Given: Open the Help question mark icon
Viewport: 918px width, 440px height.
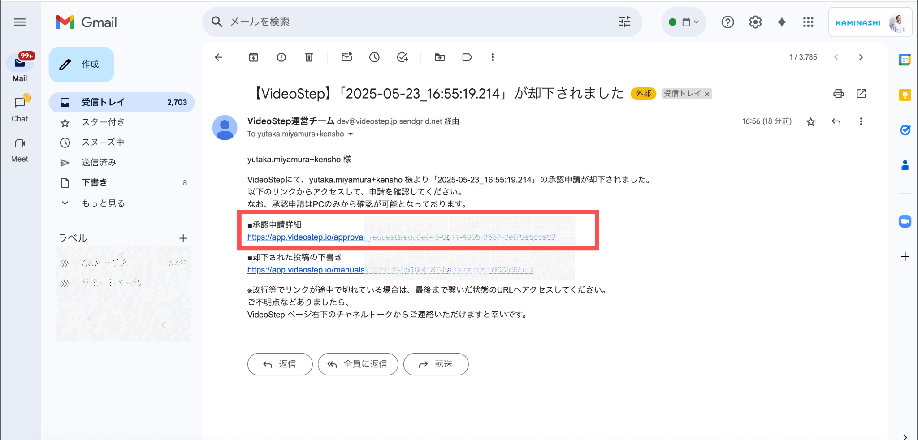Looking at the screenshot, I should pos(727,22).
